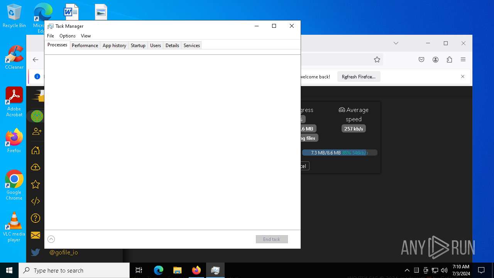Click the 257 kb/s average speed badge
The image size is (494, 278).
(x=354, y=129)
